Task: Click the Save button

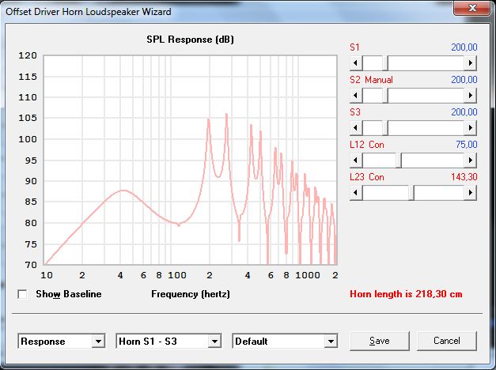Action: pyautogui.click(x=380, y=341)
